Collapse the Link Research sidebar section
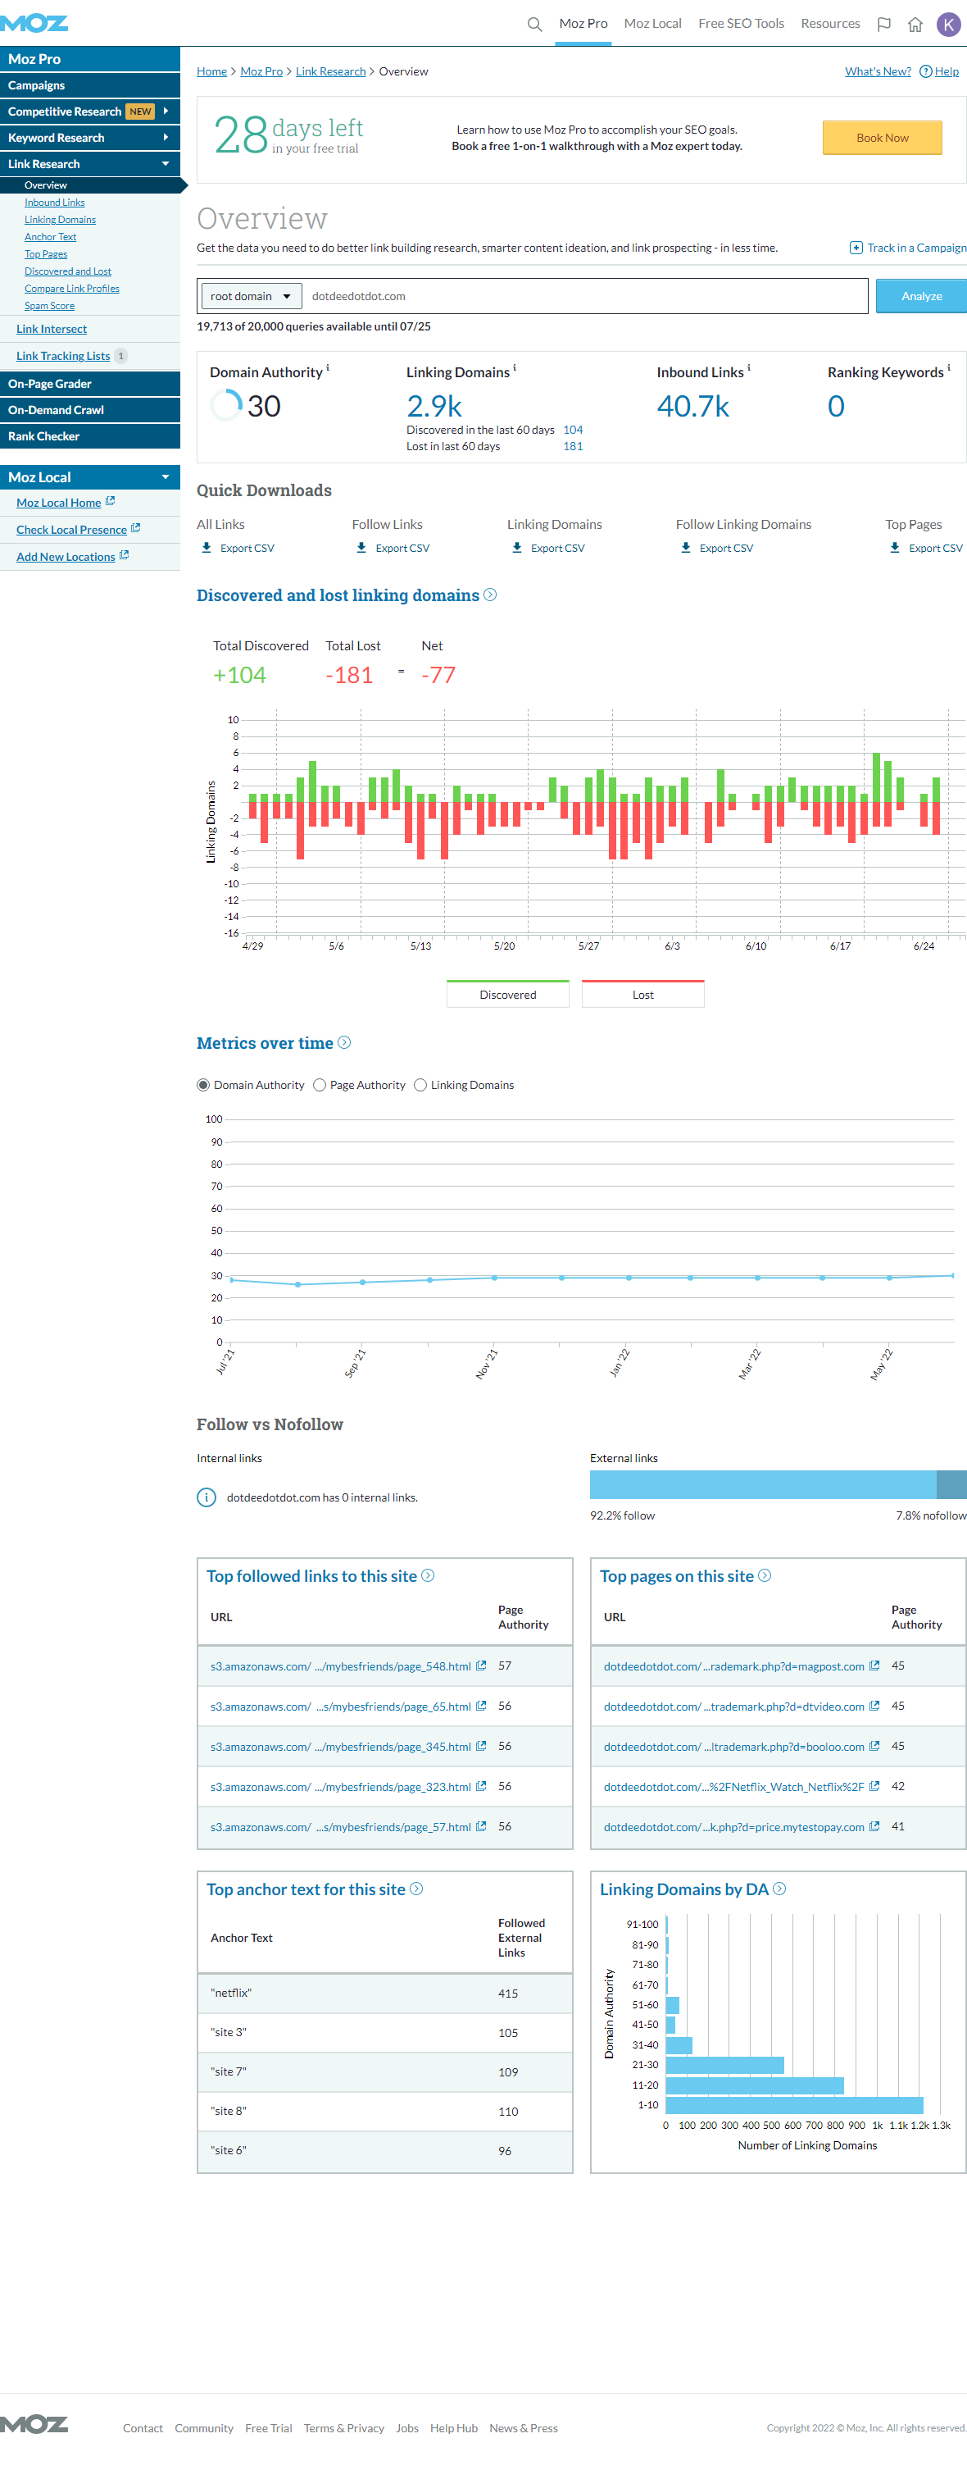The height and width of the screenshot is (2470, 967). tap(90, 164)
